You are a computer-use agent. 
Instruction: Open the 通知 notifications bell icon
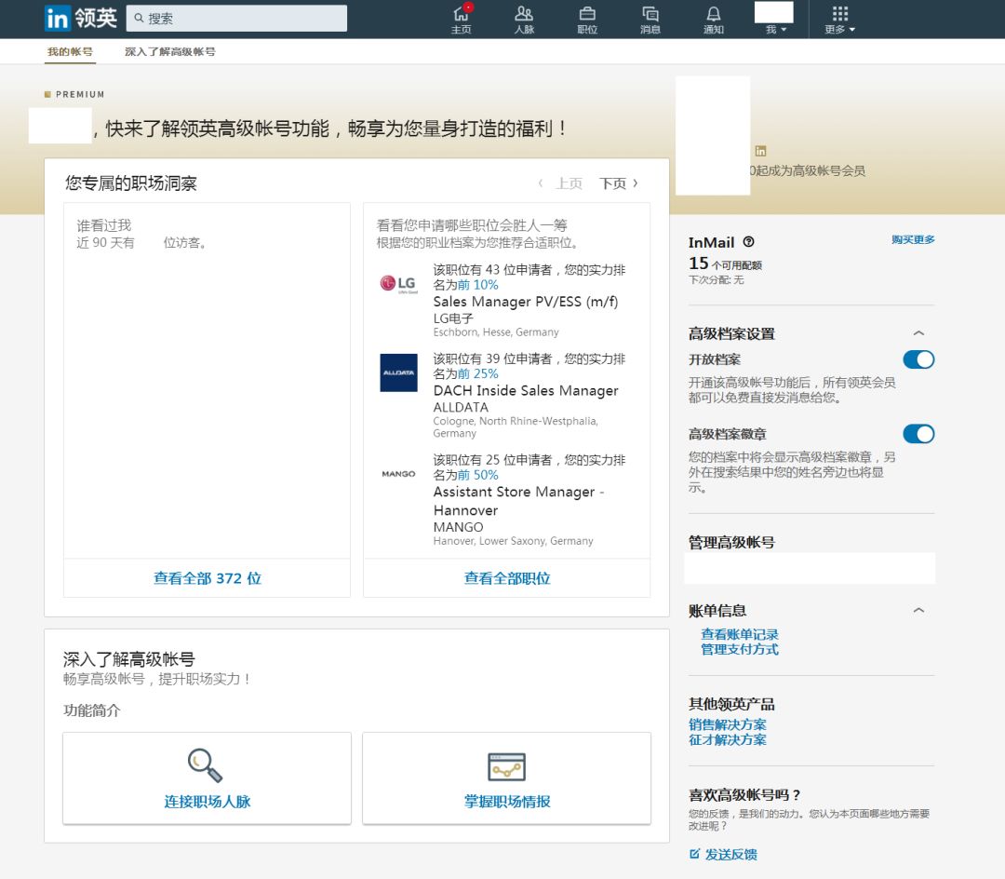point(714,20)
